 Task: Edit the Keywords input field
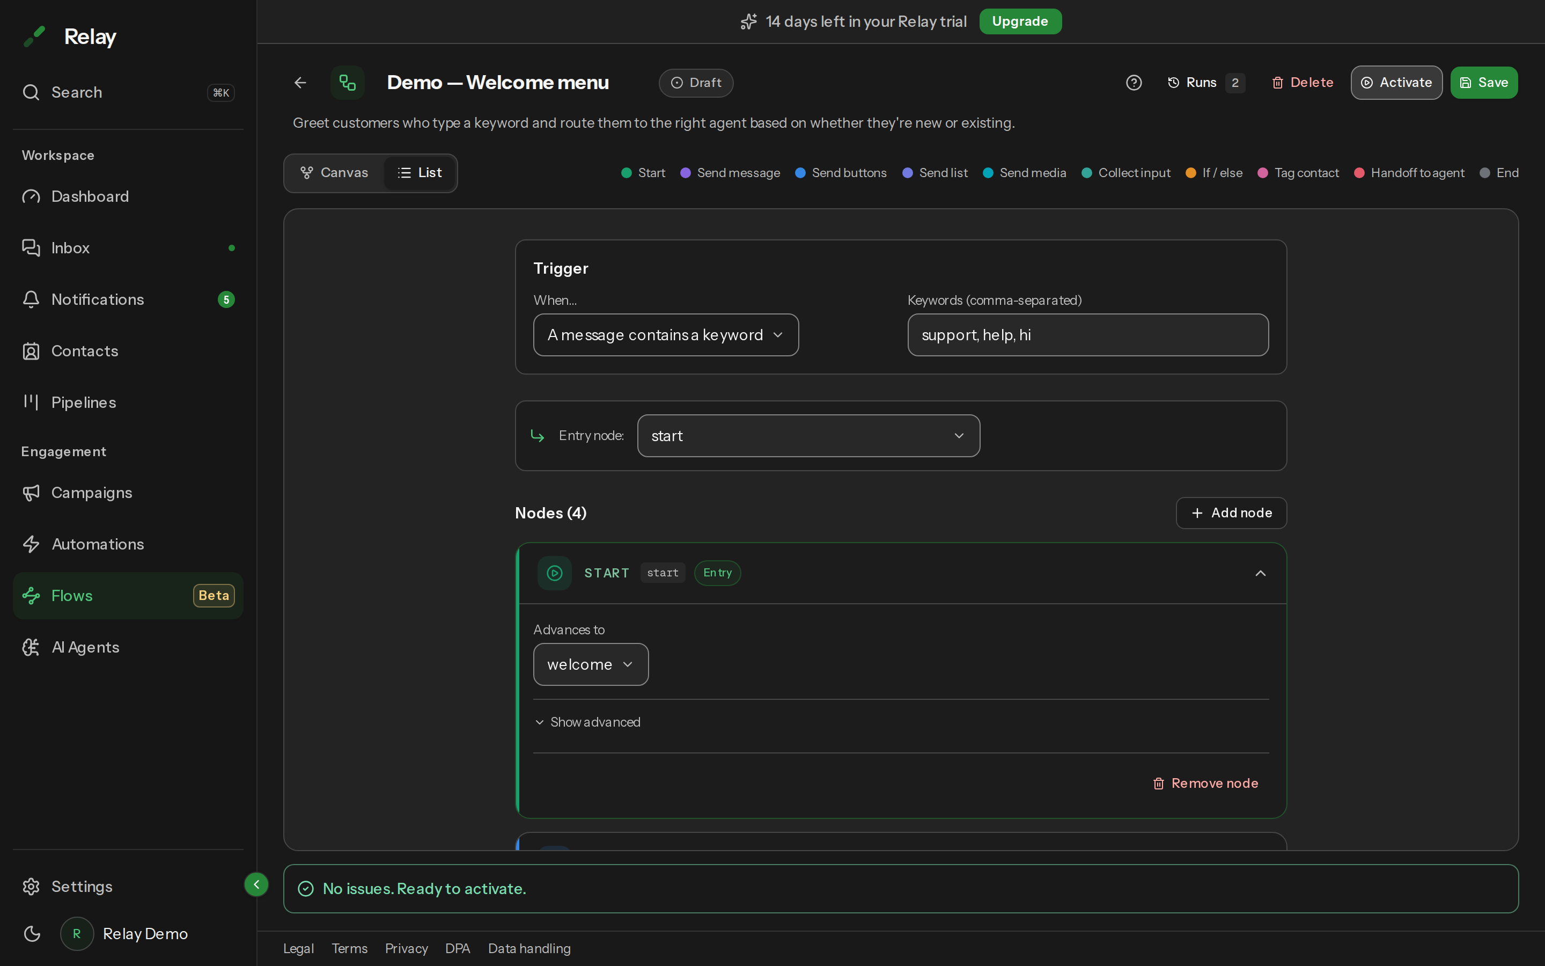coord(1088,335)
